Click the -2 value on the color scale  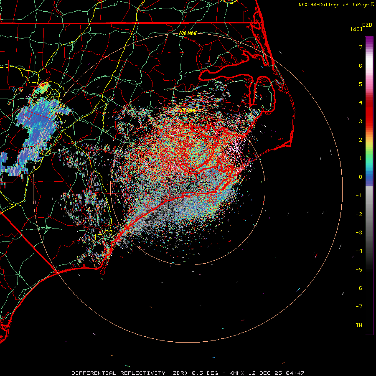click(359, 214)
